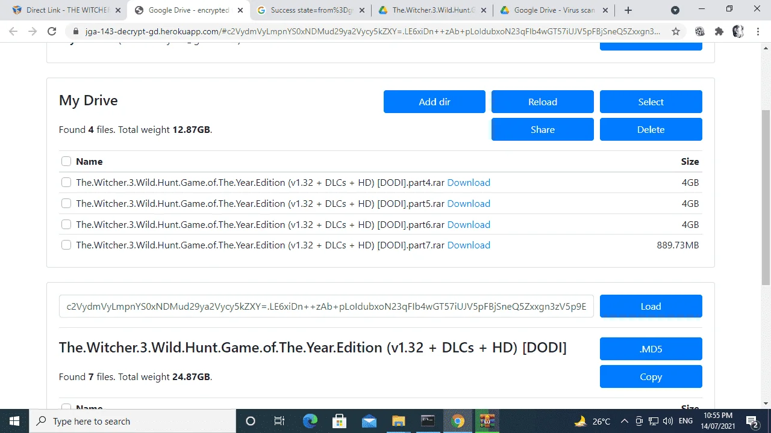The height and width of the screenshot is (433, 771).
Task: Click the Select button
Action: pyautogui.click(x=651, y=102)
